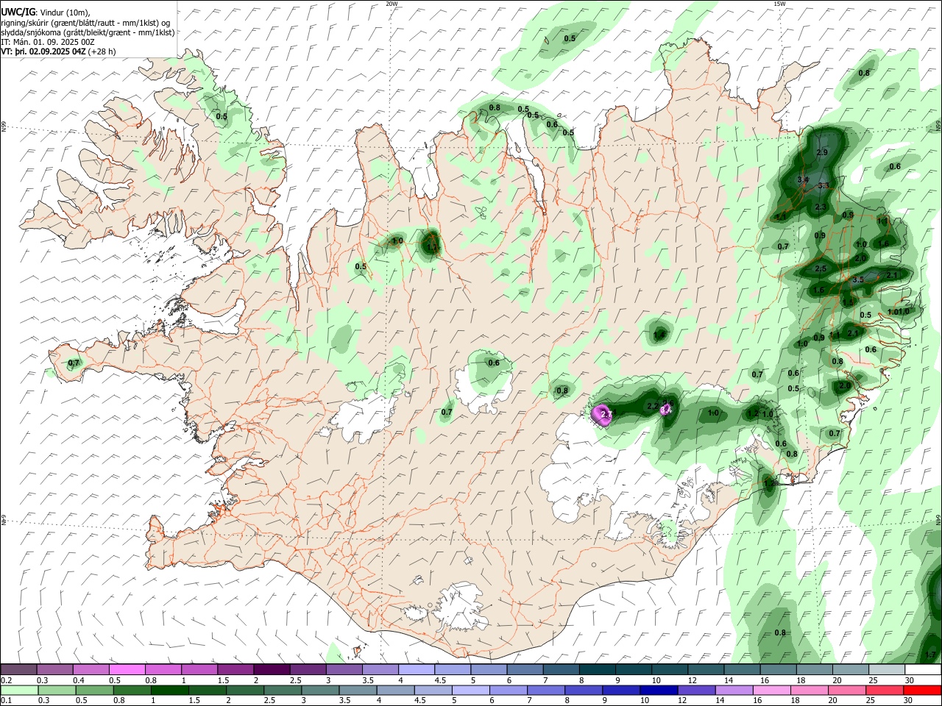The image size is (942, 706).
Task: Click the 'rigning/skúrir' legend description line
Action: click(86, 23)
